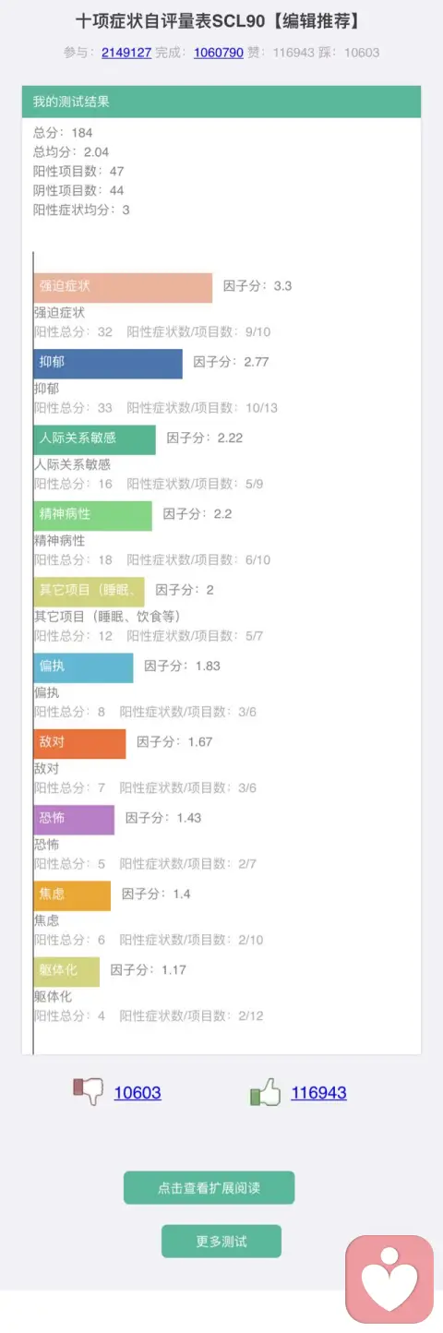Select the purple 恐怖 bar
The height and width of the screenshot is (1333, 443).
74,819
